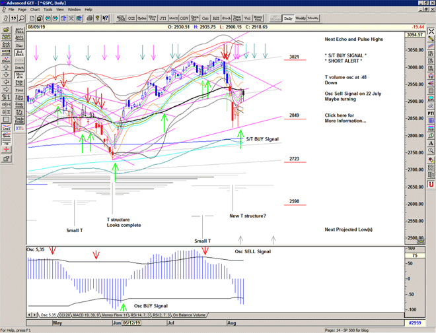
Task: Click the Click here for More Information text
Action: [x=345, y=118]
